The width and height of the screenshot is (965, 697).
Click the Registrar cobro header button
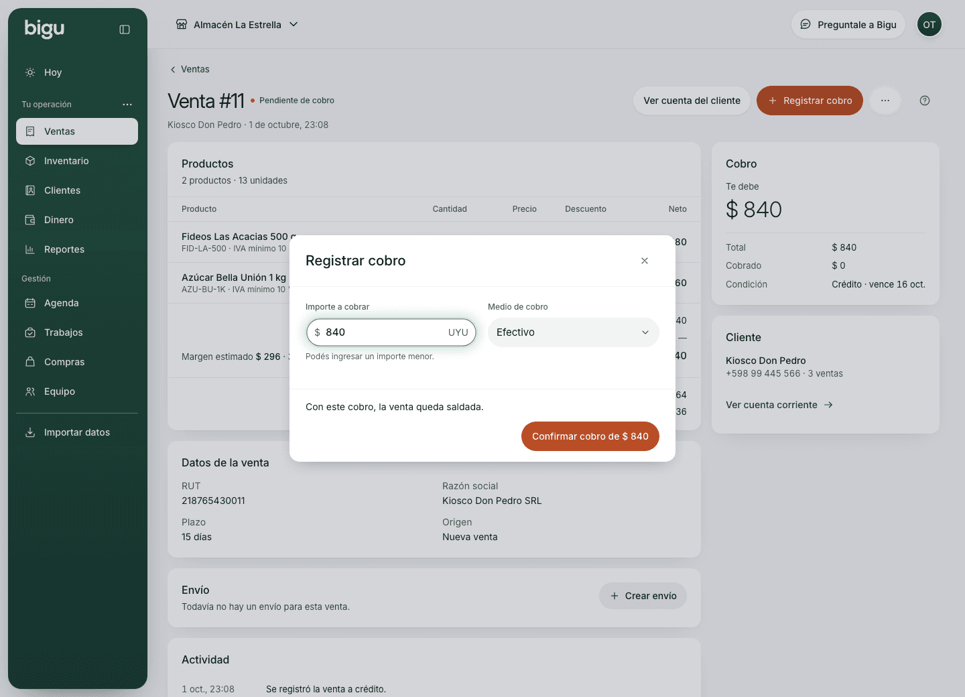coord(810,101)
